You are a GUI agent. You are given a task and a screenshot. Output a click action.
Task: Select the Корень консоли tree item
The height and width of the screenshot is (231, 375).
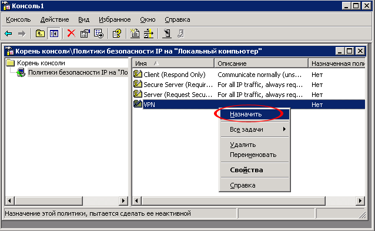click(x=41, y=63)
